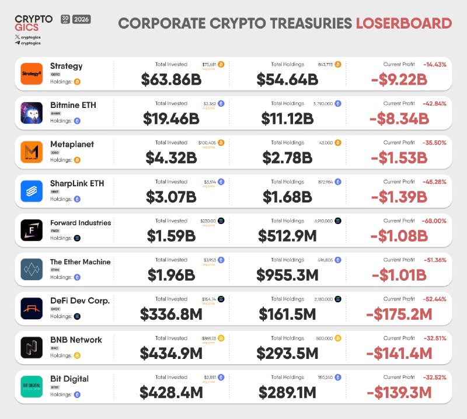The height and width of the screenshot is (419, 467).
Task: Click the red LOSERBOARD title word
Action: (x=404, y=23)
